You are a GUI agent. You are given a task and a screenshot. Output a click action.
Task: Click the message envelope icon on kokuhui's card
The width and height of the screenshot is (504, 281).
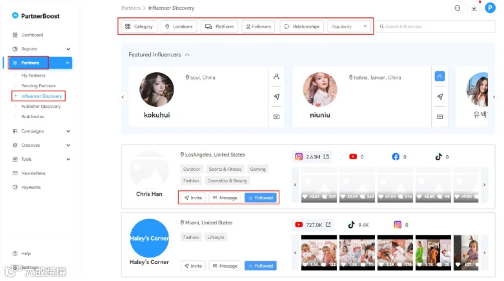click(x=277, y=116)
